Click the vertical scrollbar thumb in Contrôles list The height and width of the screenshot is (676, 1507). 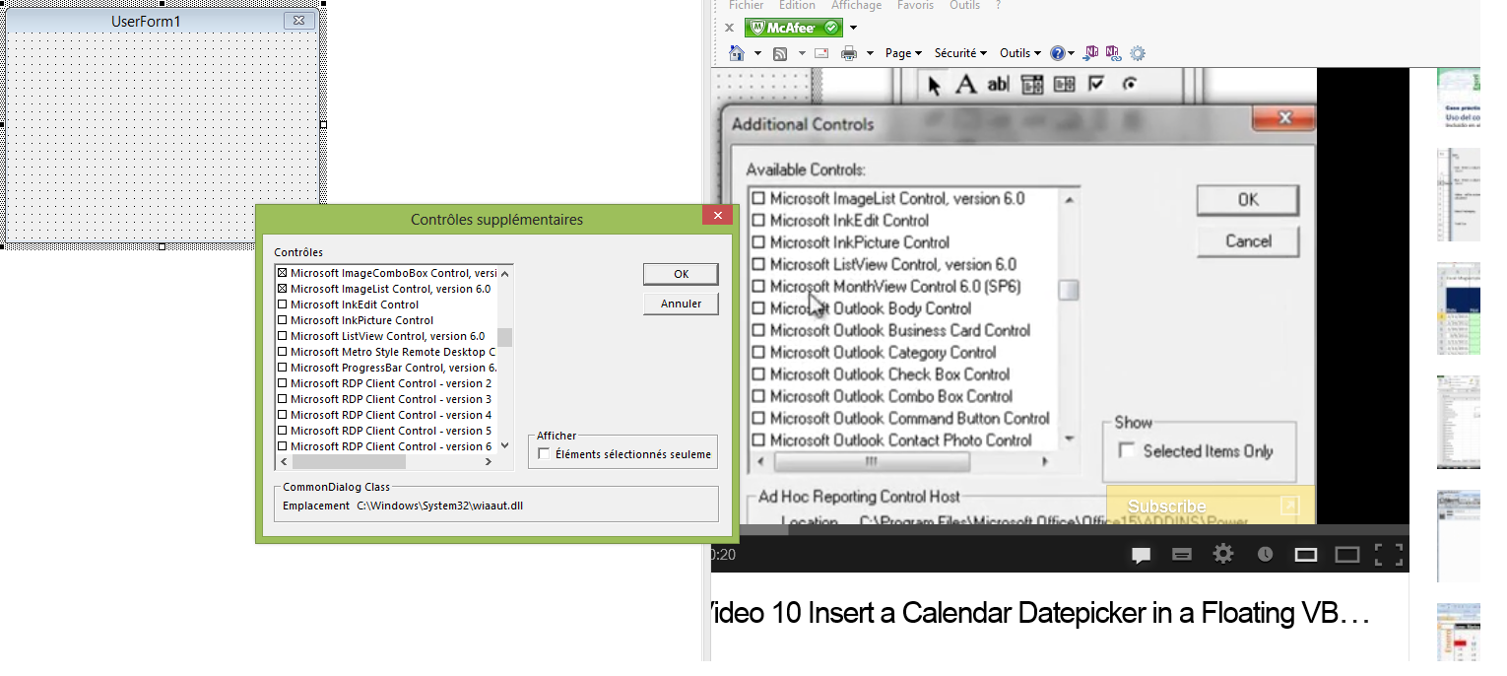(505, 337)
